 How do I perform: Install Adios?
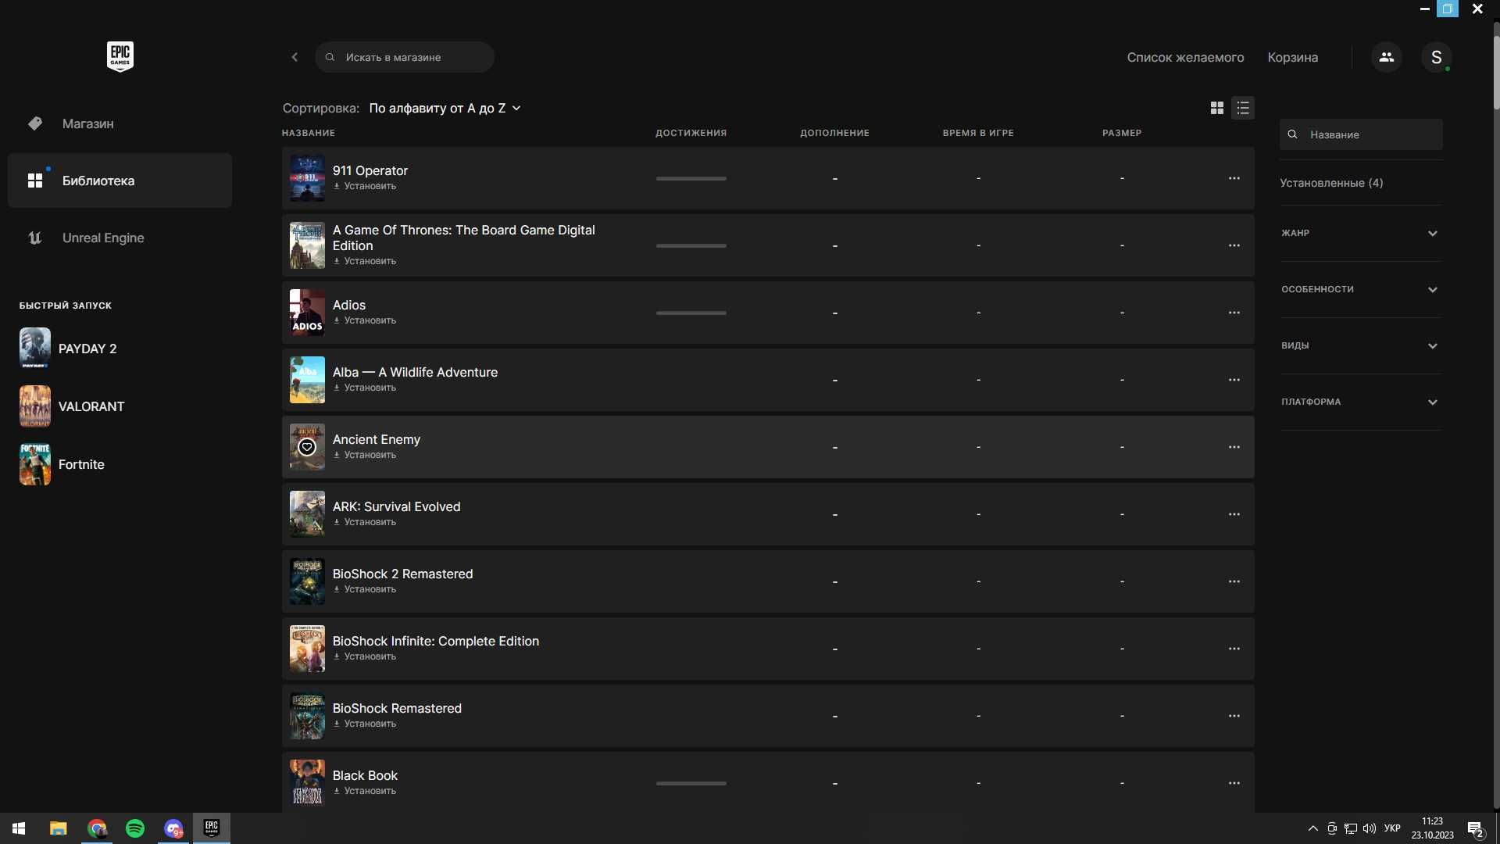pos(365,320)
